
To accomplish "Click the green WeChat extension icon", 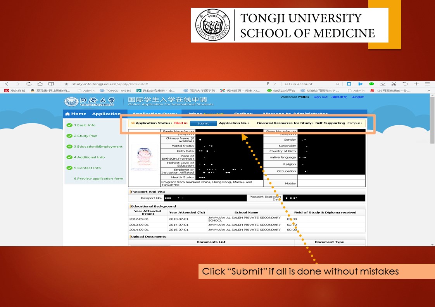I will (371, 84).
